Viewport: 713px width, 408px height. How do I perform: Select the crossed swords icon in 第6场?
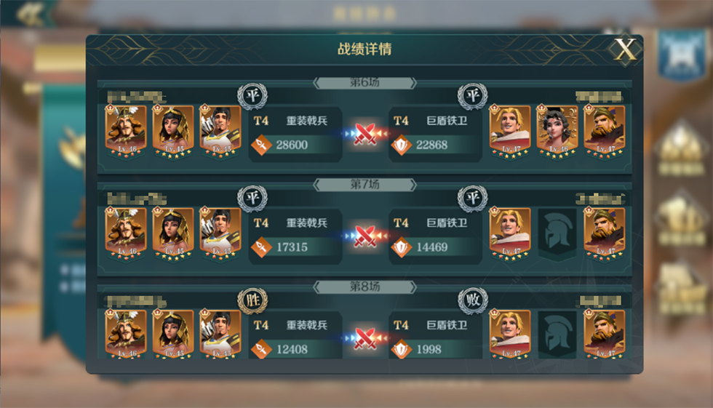click(x=365, y=134)
